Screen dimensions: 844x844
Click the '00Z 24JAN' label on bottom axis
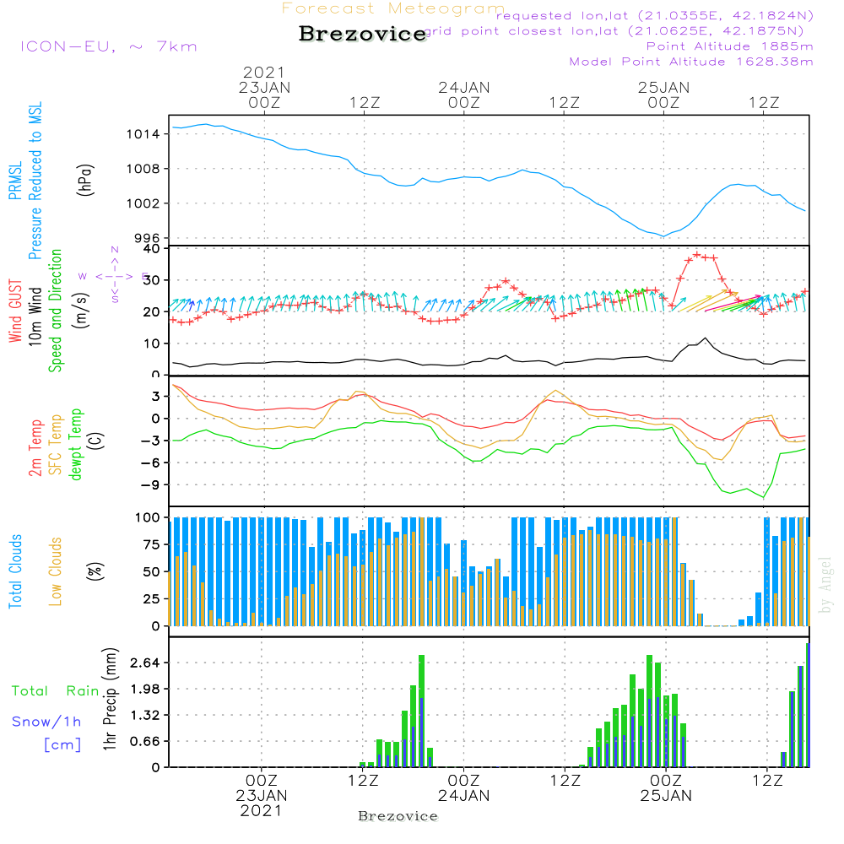pyautogui.click(x=463, y=788)
